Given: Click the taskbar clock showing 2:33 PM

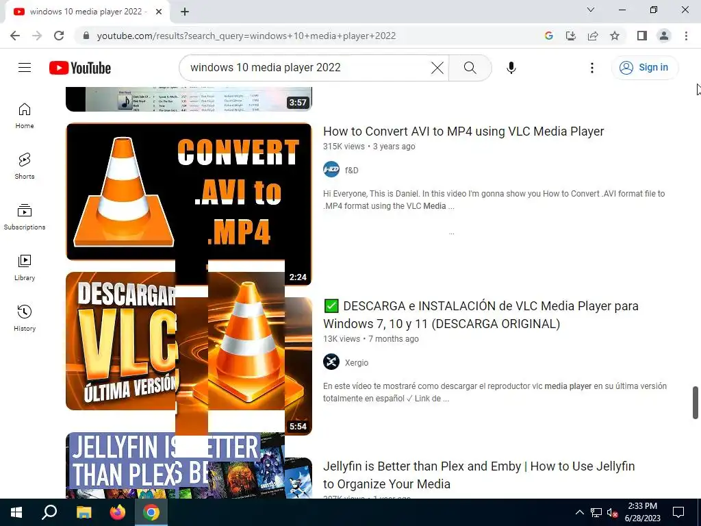Looking at the screenshot, I should point(642,512).
